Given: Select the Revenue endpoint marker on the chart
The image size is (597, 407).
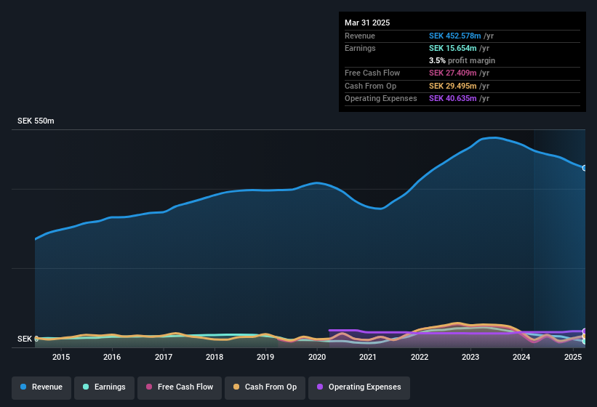Looking at the screenshot, I should click(x=585, y=168).
